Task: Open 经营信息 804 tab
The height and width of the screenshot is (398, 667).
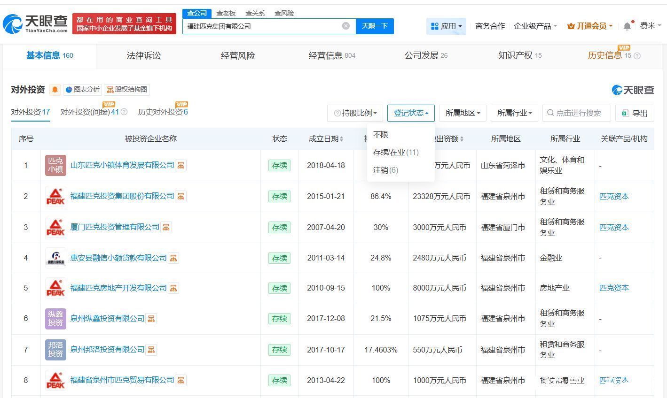Action: (x=332, y=56)
